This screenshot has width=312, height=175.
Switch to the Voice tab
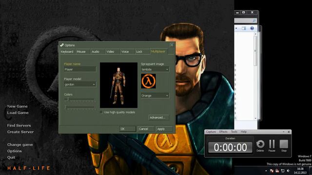[127, 52]
